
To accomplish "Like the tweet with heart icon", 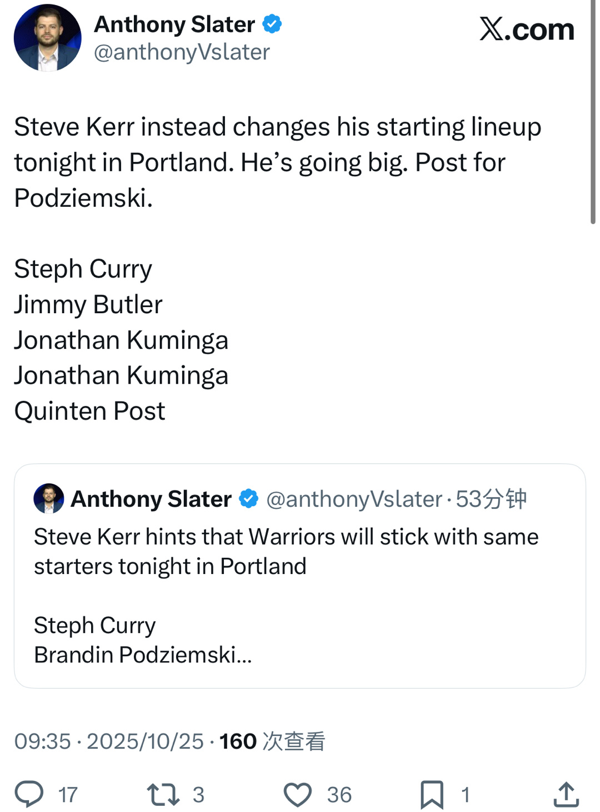I will tap(298, 794).
